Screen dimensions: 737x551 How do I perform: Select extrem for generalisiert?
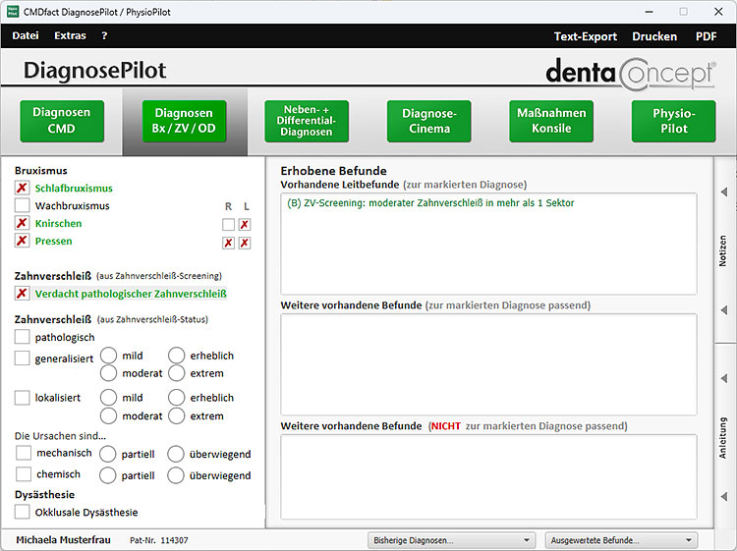tap(176, 373)
